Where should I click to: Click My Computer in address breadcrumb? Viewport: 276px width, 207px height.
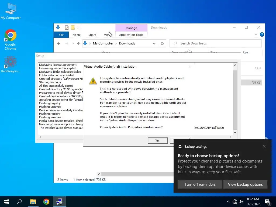[x=103, y=43]
